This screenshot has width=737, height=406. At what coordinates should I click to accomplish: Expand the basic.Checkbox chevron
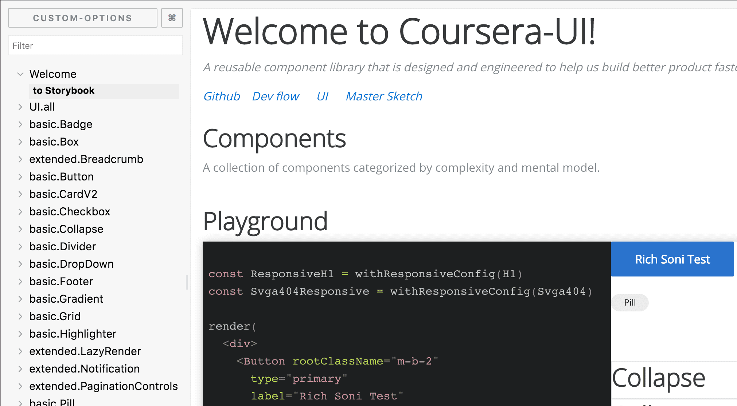coord(20,212)
